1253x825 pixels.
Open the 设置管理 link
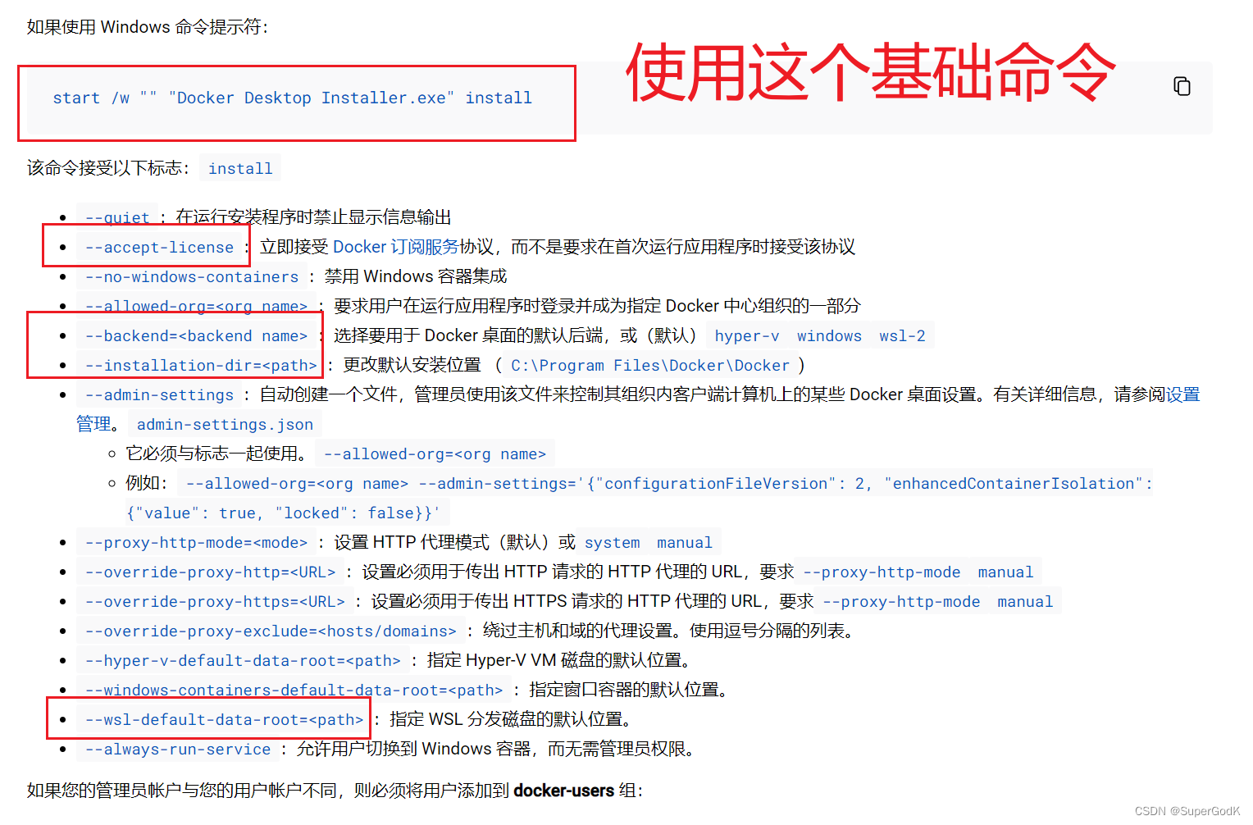click(1185, 394)
